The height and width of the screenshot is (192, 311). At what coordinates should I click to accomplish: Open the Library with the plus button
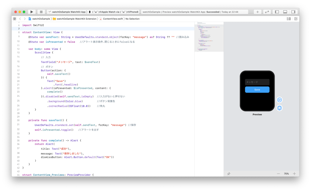coord(258,12)
